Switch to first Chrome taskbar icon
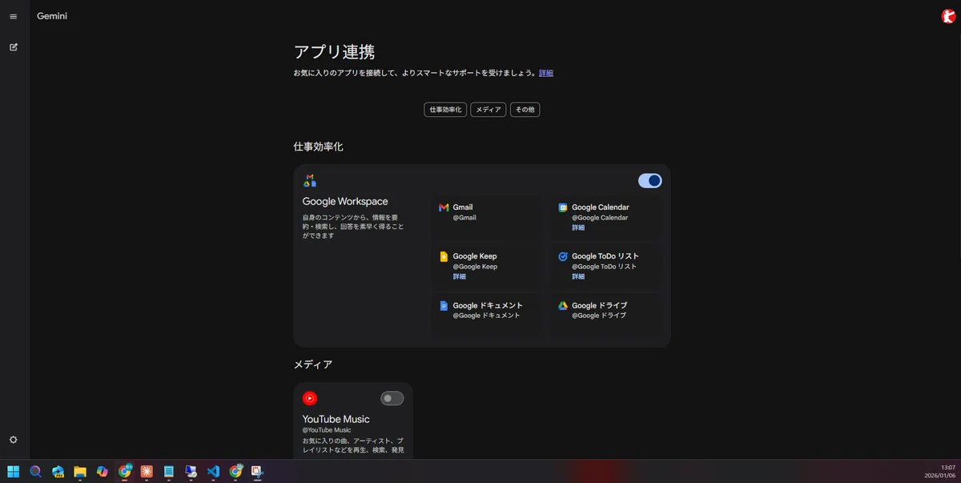 pyautogui.click(x=124, y=471)
